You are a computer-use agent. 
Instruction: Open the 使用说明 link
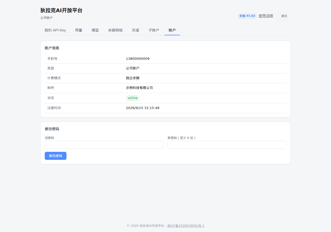[x=266, y=16]
